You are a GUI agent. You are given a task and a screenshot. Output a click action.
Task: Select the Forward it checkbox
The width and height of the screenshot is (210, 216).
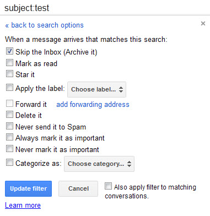[x=9, y=104]
